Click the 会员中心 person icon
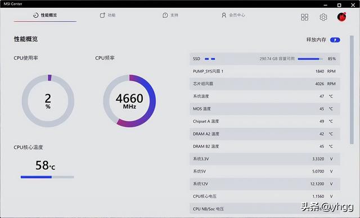This screenshot has height=218, width=360. [224, 15]
